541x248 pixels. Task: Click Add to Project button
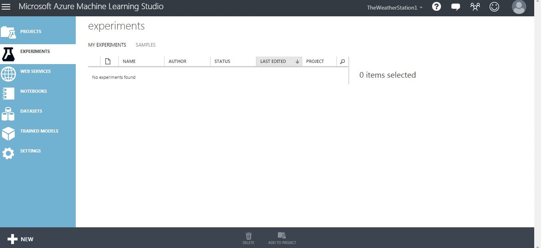282,238
